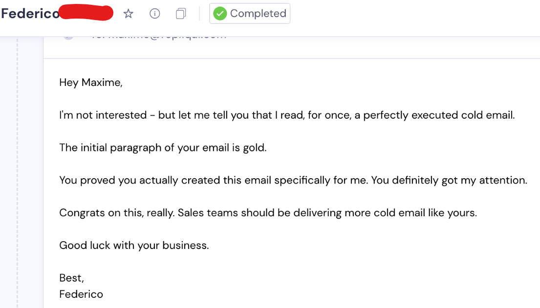
Task: Click the horizontal divider under the email header
Action: [292, 59]
